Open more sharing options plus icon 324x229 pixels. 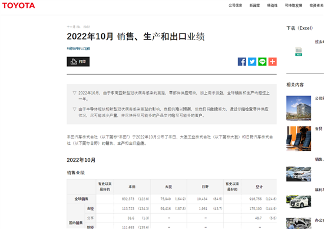pyautogui.click(x=273, y=62)
